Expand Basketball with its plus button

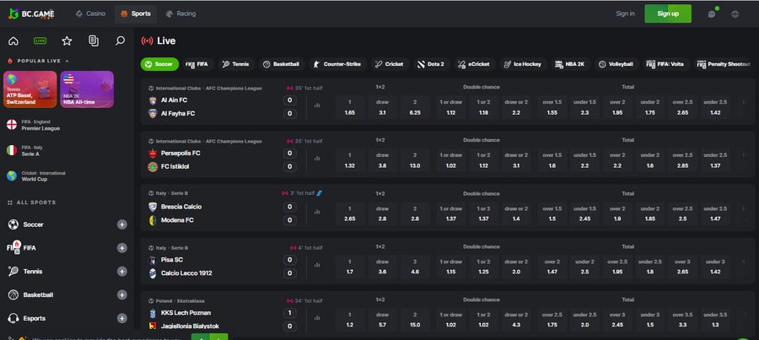pos(122,295)
